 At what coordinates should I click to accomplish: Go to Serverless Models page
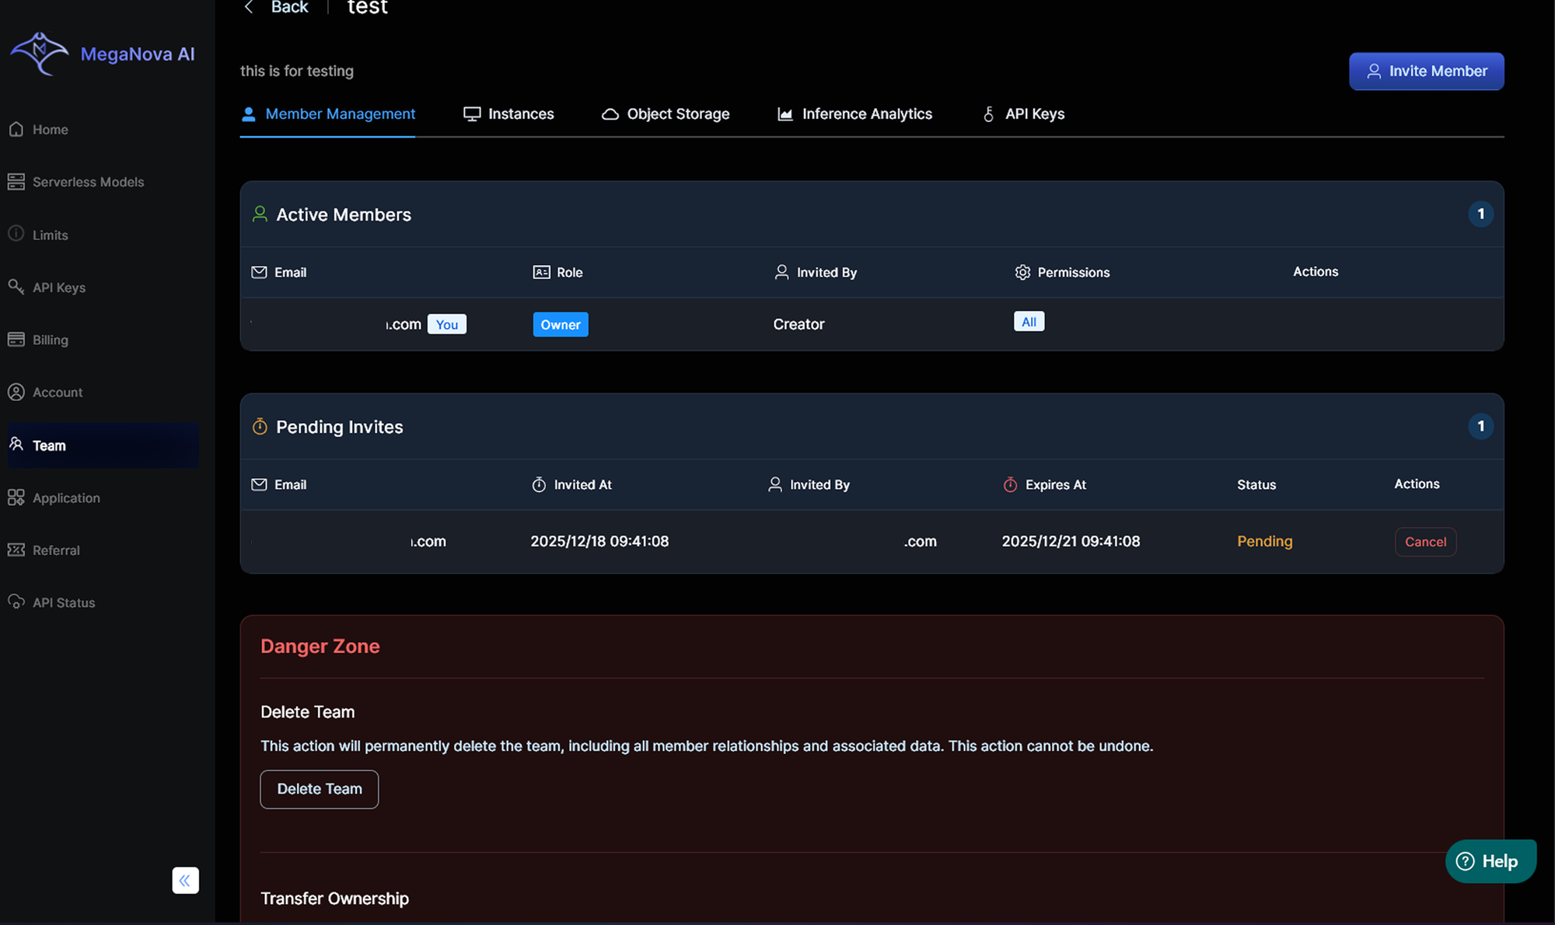[88, 182]
